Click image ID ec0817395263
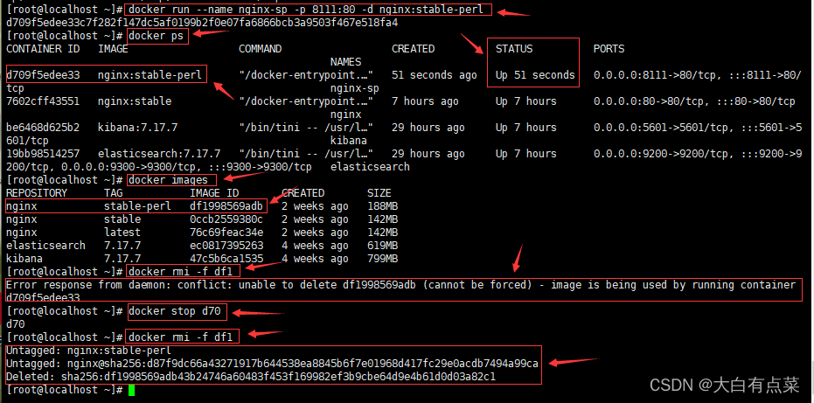Viewport: 814px width, 403px height. [226, 245]
